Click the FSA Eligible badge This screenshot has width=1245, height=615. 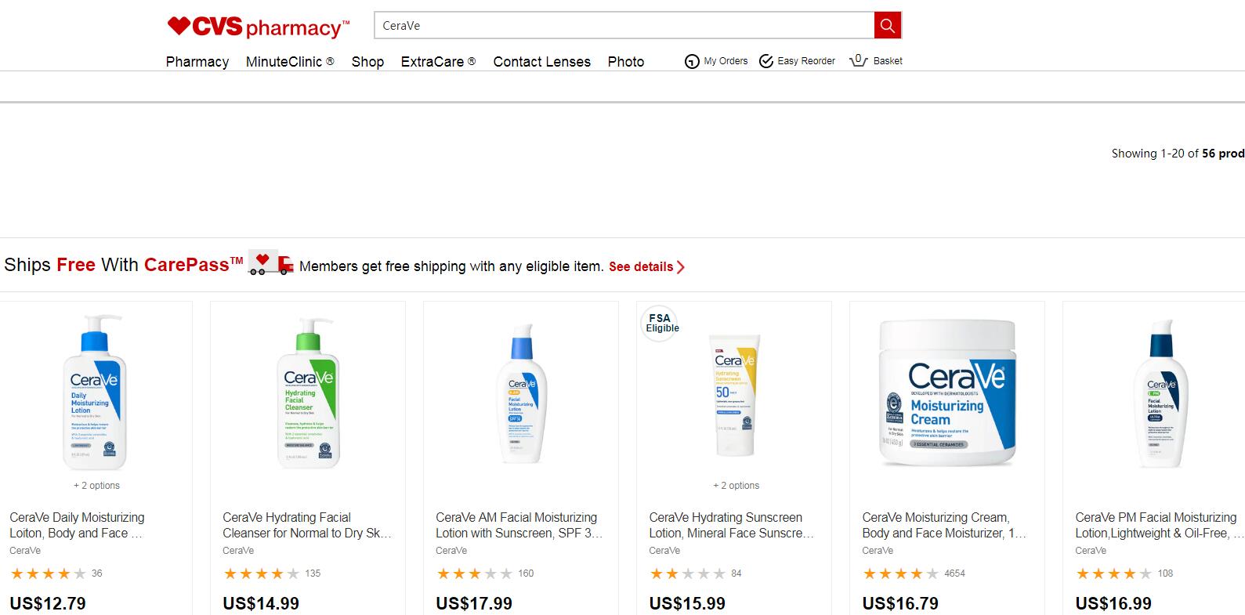pos(661,323)
